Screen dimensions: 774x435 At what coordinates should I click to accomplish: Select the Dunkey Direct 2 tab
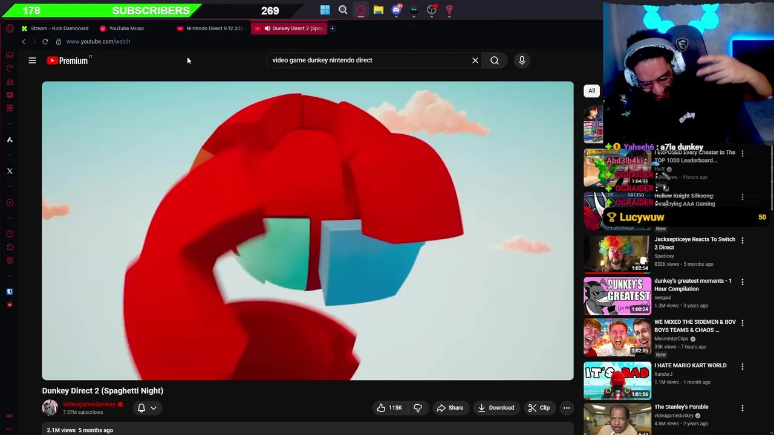[x=289, y=28]
